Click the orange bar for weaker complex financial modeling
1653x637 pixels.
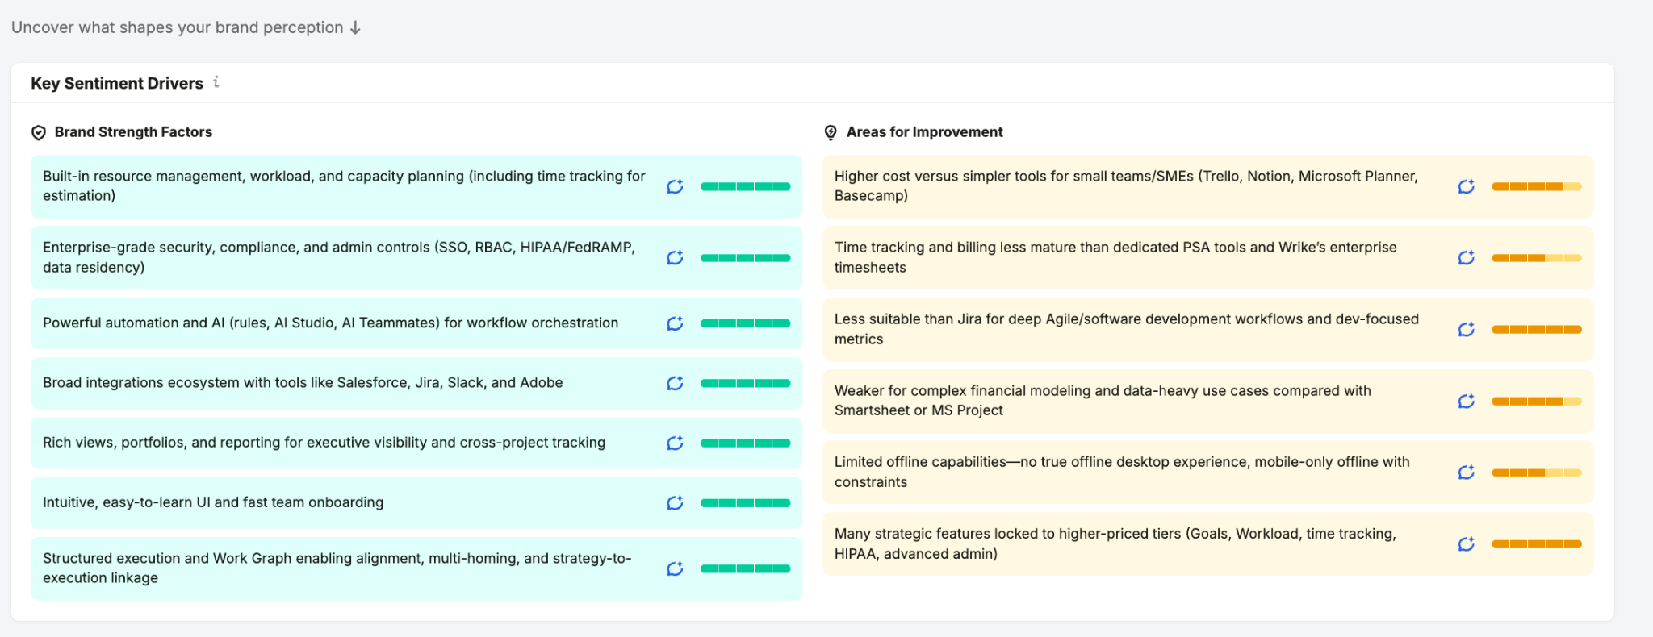[x=1537, y=401]
